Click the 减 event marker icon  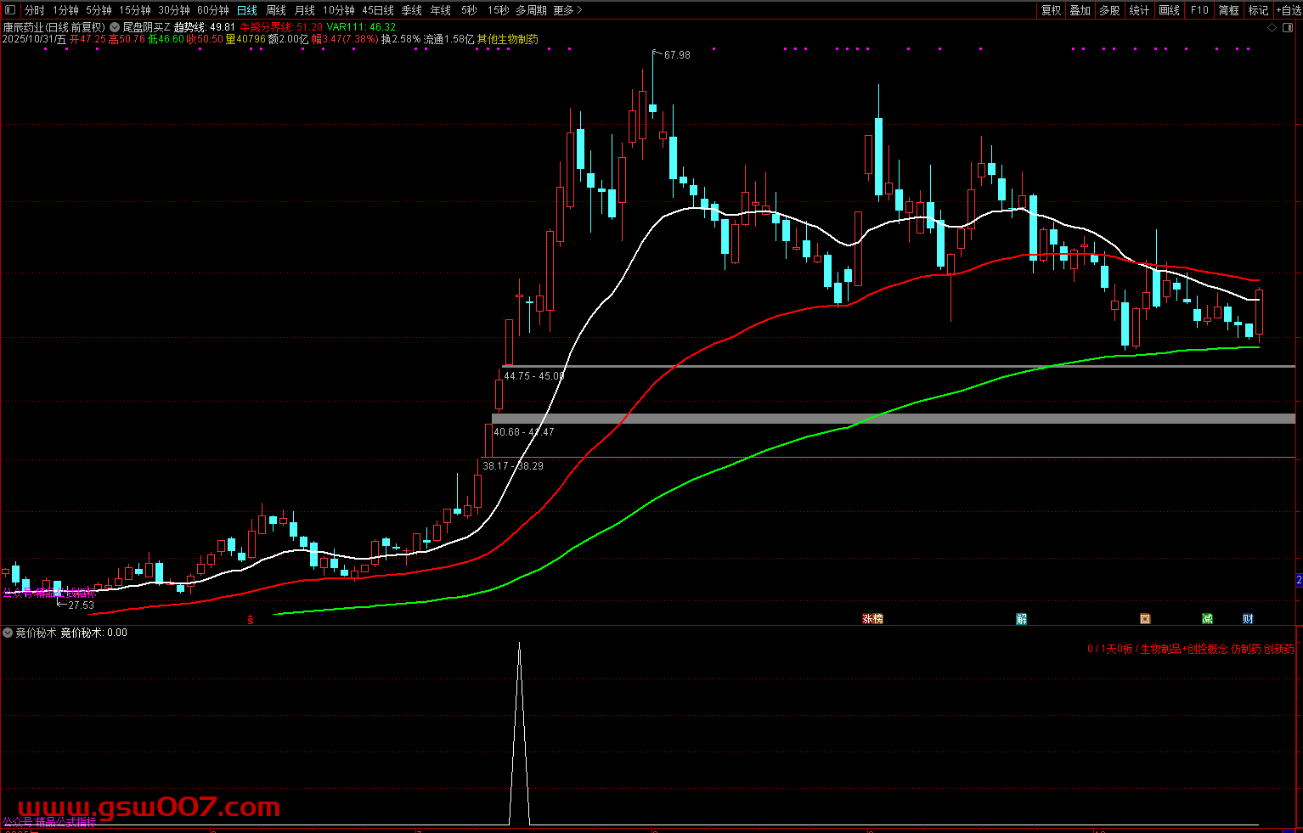pyautogui.click(x=1207, y=619)
